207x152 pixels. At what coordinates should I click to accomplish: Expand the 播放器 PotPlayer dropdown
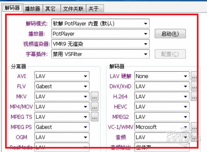(101, 34)
